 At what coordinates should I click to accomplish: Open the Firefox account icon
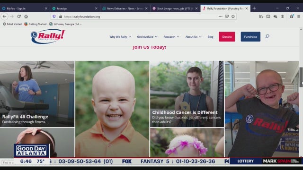click(283, 17)
